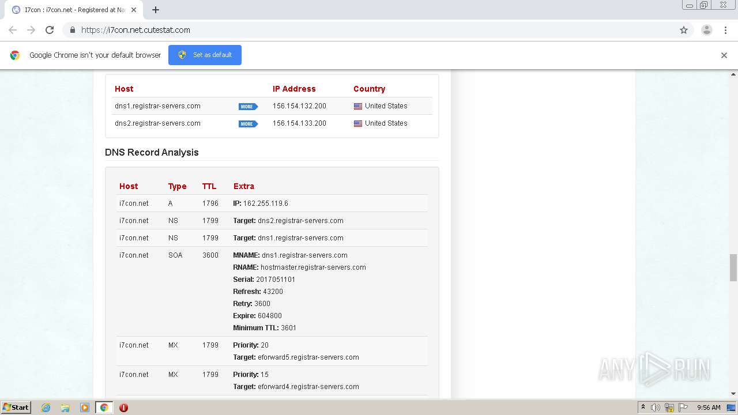The width and height of the screenshot is (738, 415).
Task: View site security lock information
Action: (x=72, y=30)
